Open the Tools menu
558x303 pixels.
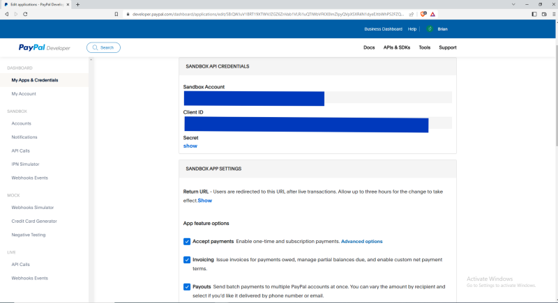(425, 47)
